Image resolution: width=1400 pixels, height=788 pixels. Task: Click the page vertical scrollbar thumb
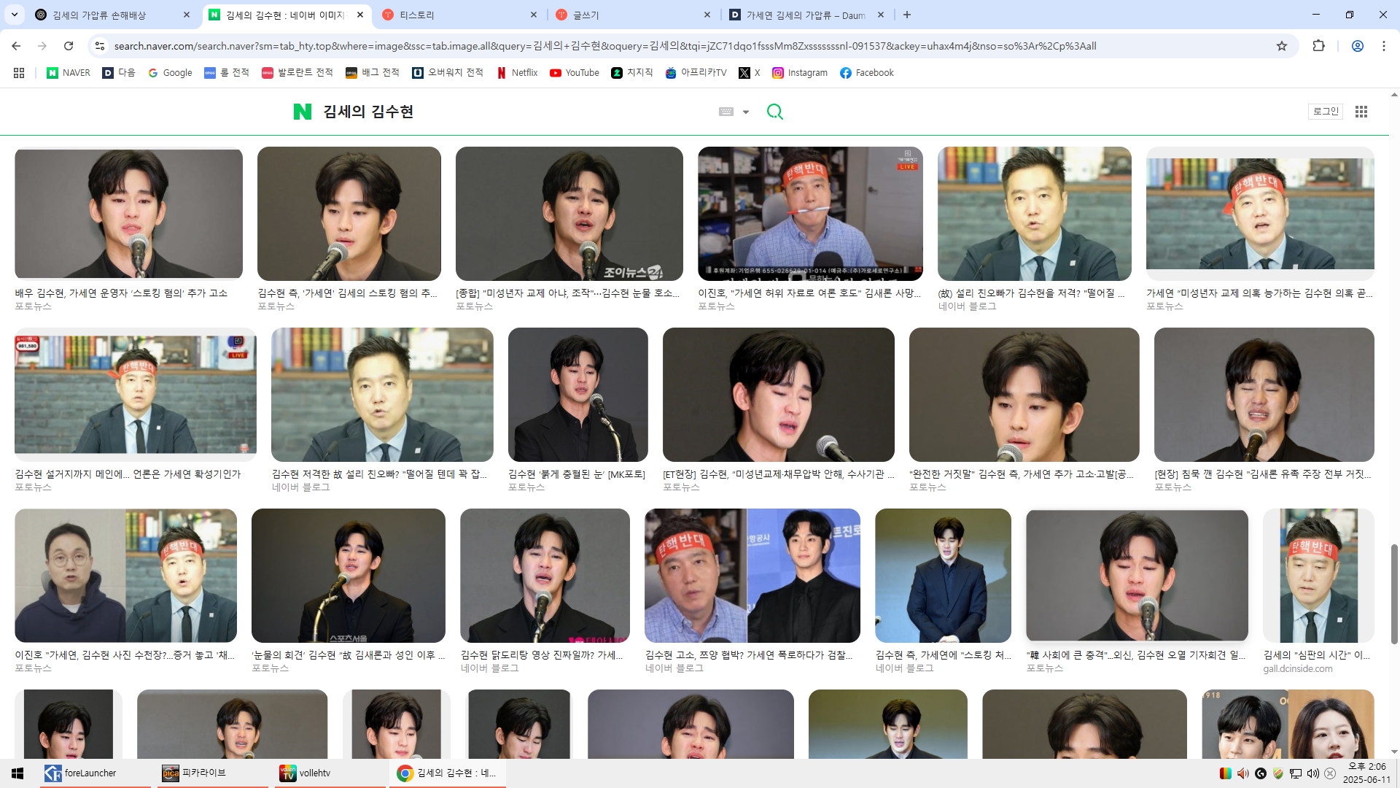click(1394, 592)
